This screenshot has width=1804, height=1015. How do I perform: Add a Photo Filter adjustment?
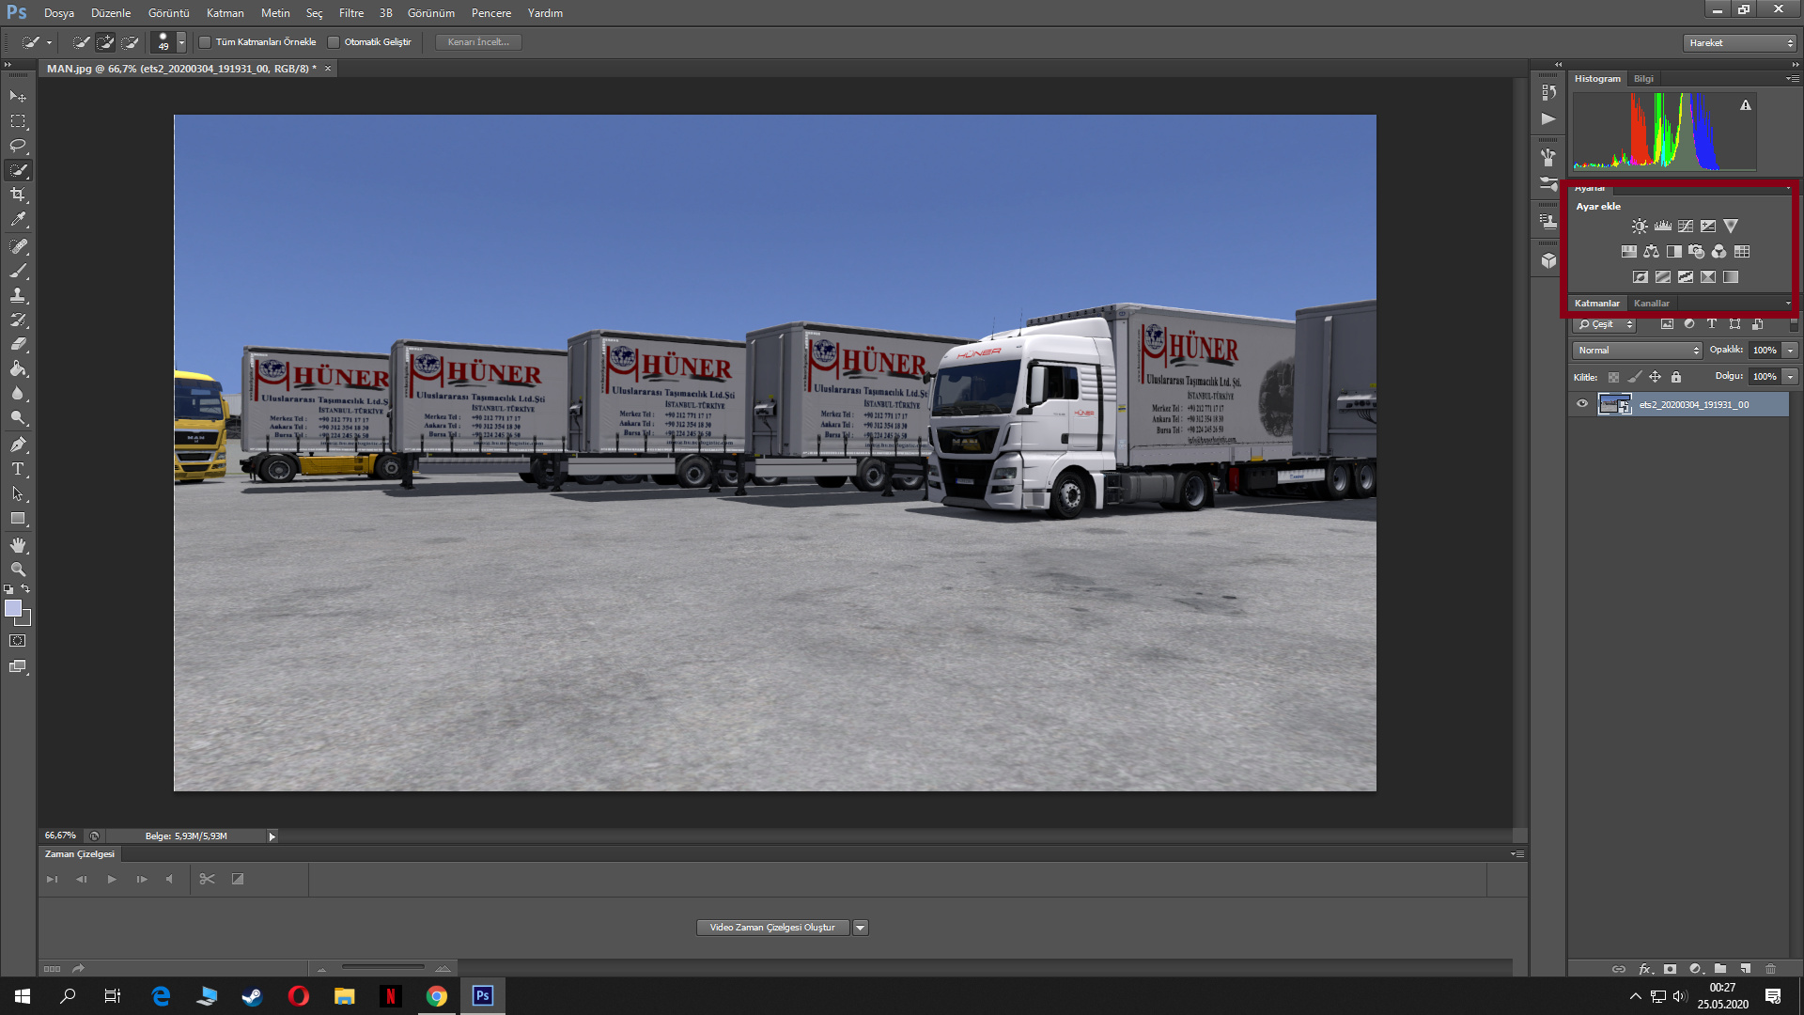[1697, 252]
